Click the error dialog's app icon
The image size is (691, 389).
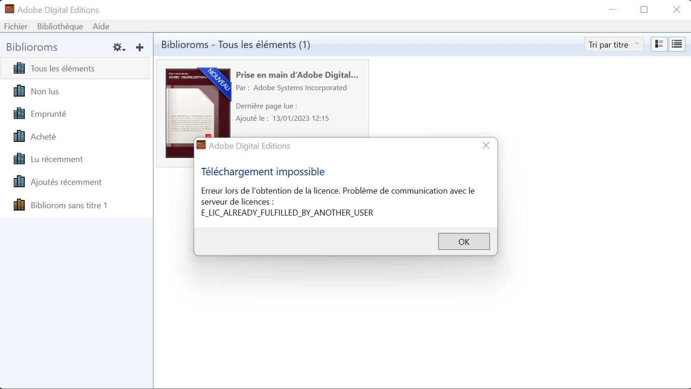click(x=201, y=145)
